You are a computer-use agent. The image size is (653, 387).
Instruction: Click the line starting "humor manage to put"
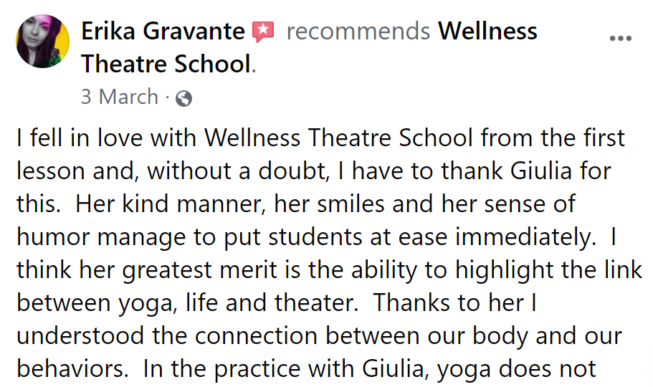(317, 238)
